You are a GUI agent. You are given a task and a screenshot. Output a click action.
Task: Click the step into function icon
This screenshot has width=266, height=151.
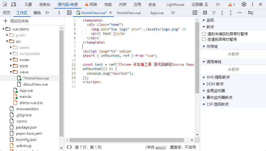(x=222, y=13)
